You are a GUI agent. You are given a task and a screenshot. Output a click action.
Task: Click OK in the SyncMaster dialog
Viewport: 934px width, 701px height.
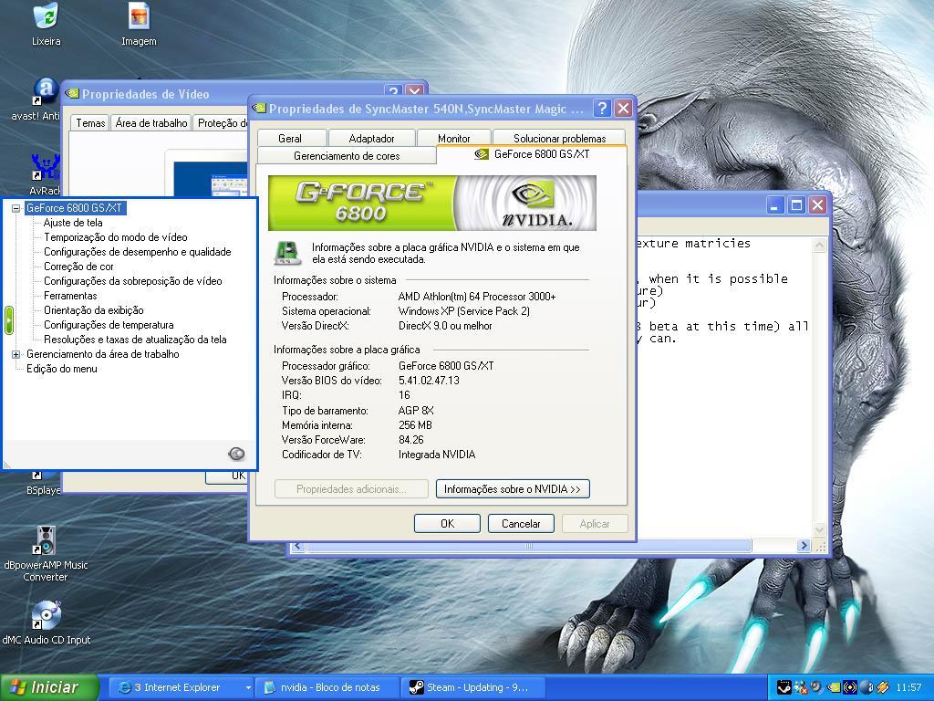(447, 523)
